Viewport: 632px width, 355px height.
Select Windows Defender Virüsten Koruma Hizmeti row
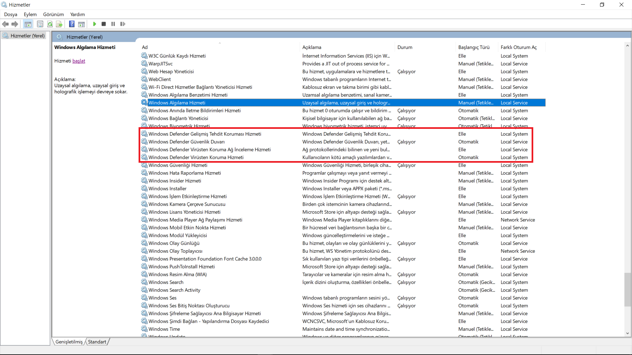pyautogui.click(x=343, y=157)
